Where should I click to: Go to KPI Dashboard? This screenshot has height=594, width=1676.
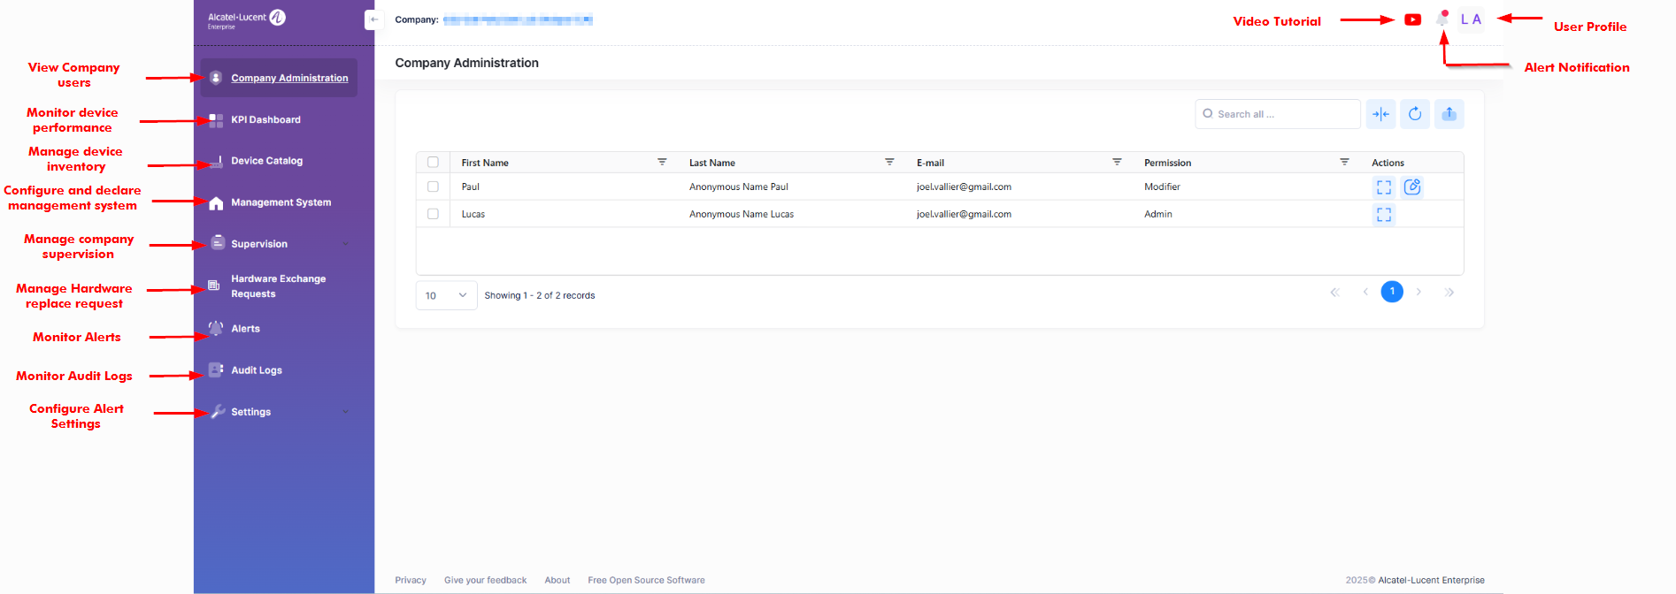click(265, 120)
